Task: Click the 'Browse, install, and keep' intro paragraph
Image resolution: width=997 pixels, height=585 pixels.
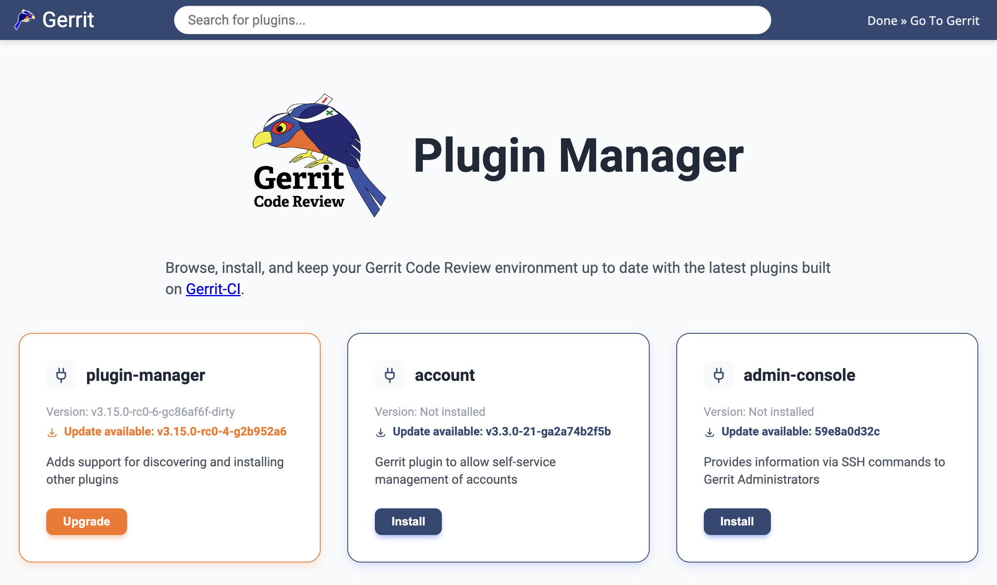Action: [498, 278]
